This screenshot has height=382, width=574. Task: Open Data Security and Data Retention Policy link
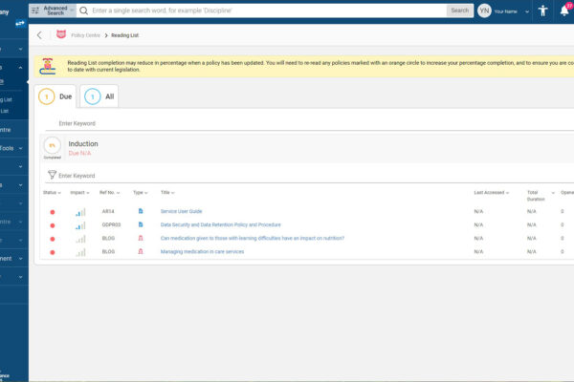click(221, 224)
